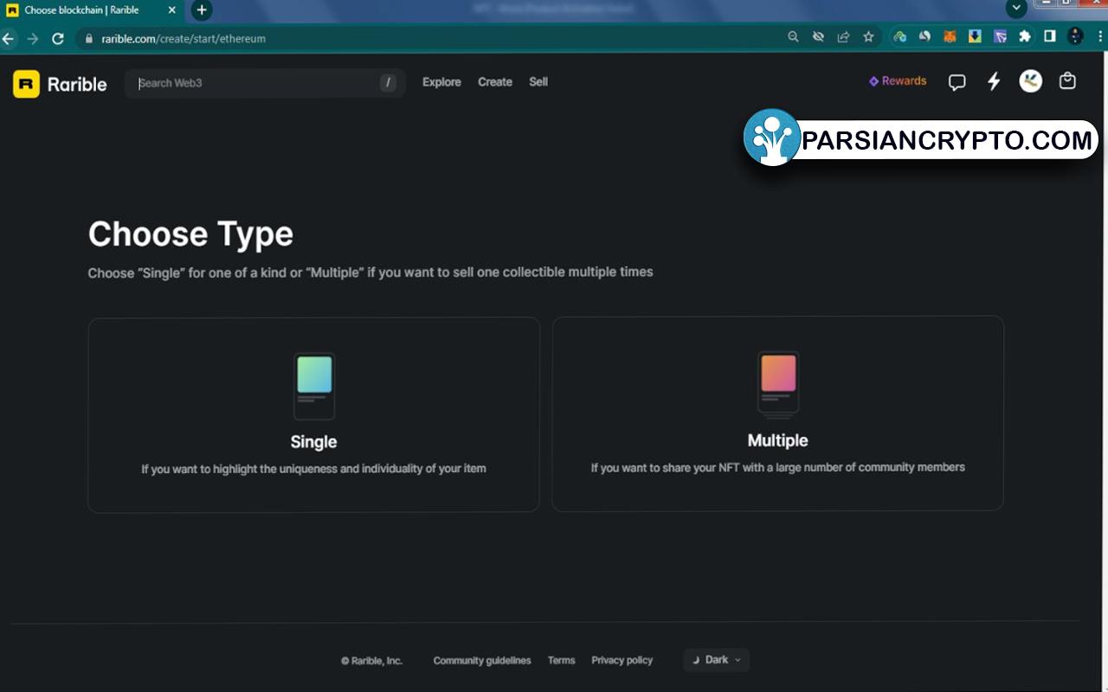Open the green cloud extension icon
Viewport: 1108px width, 692px height.
(899, 36)
